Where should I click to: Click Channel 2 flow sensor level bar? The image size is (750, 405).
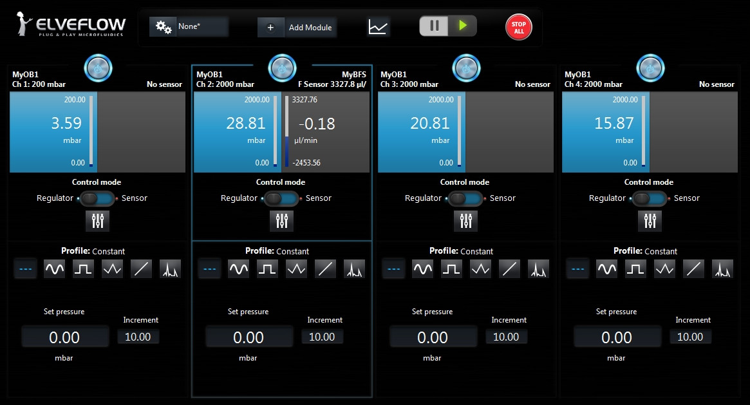tap(287, 132)
